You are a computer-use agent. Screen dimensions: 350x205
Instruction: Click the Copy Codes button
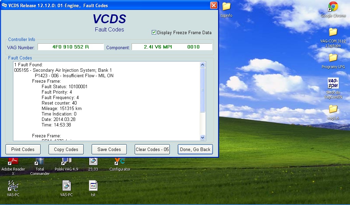[x=66, y=149]
